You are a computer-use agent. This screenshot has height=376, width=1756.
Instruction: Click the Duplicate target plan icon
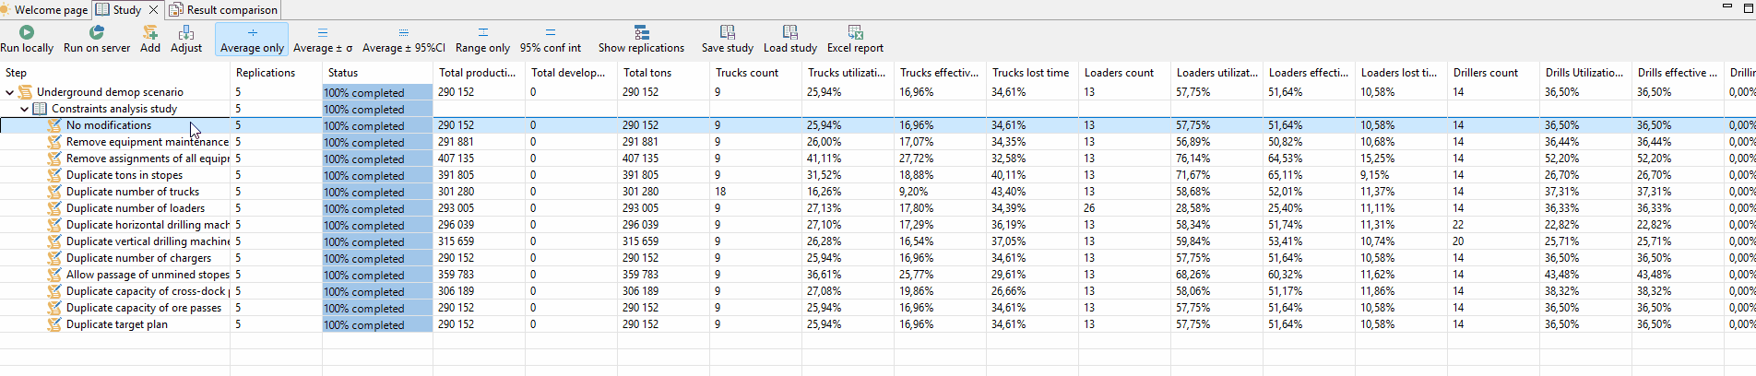(x=55, y=324)
